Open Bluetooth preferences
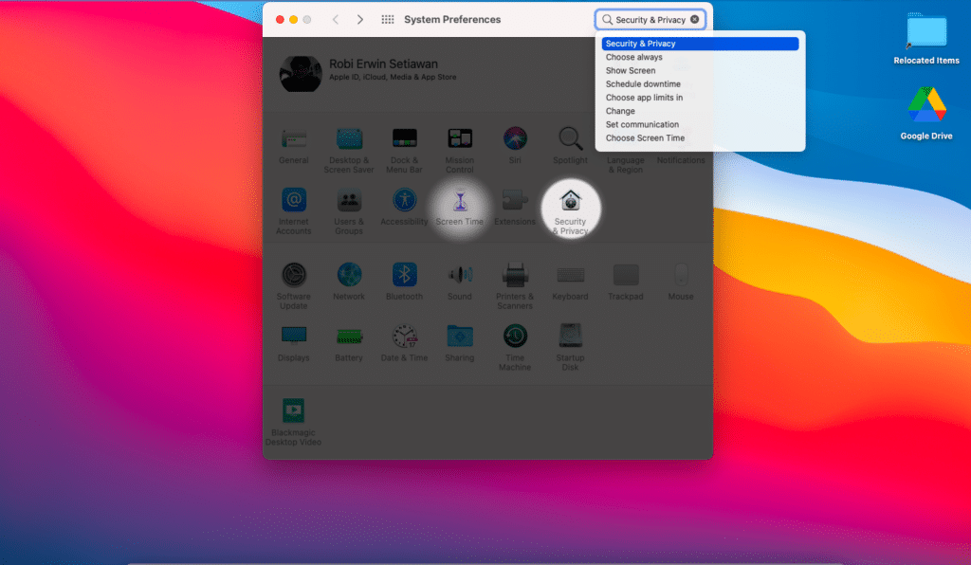The width and height of the screenshot is (971, 565). [404, 282]
